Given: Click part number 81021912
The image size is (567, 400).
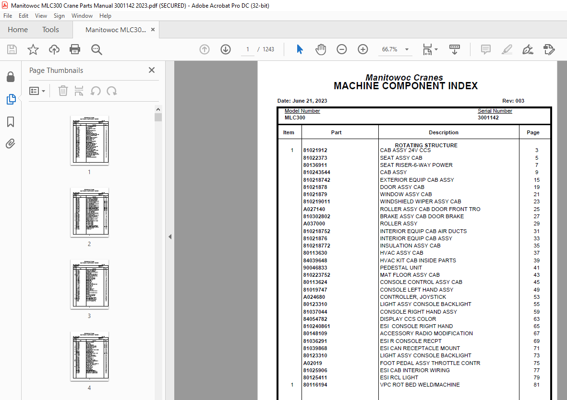Looking at the screenshot, I should tap(315, 150).
